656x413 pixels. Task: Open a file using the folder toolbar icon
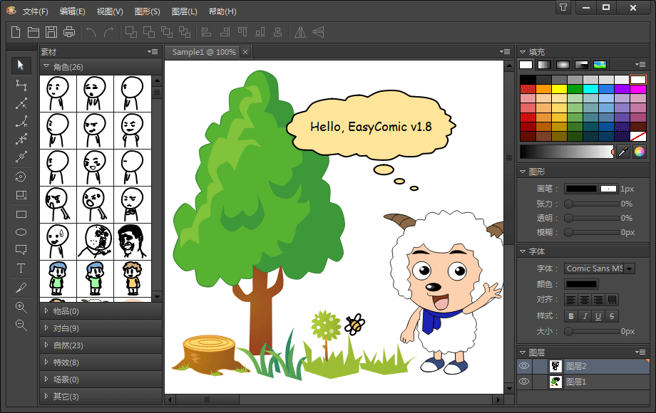pyautogui.click(x=33, y=31)
